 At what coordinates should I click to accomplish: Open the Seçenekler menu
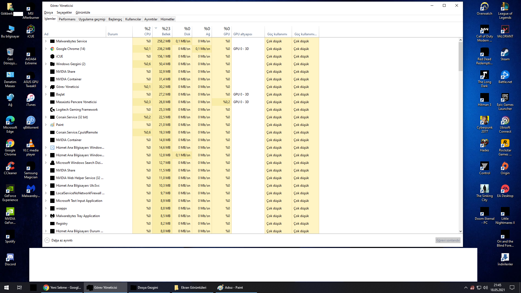[x=64, y=12]
